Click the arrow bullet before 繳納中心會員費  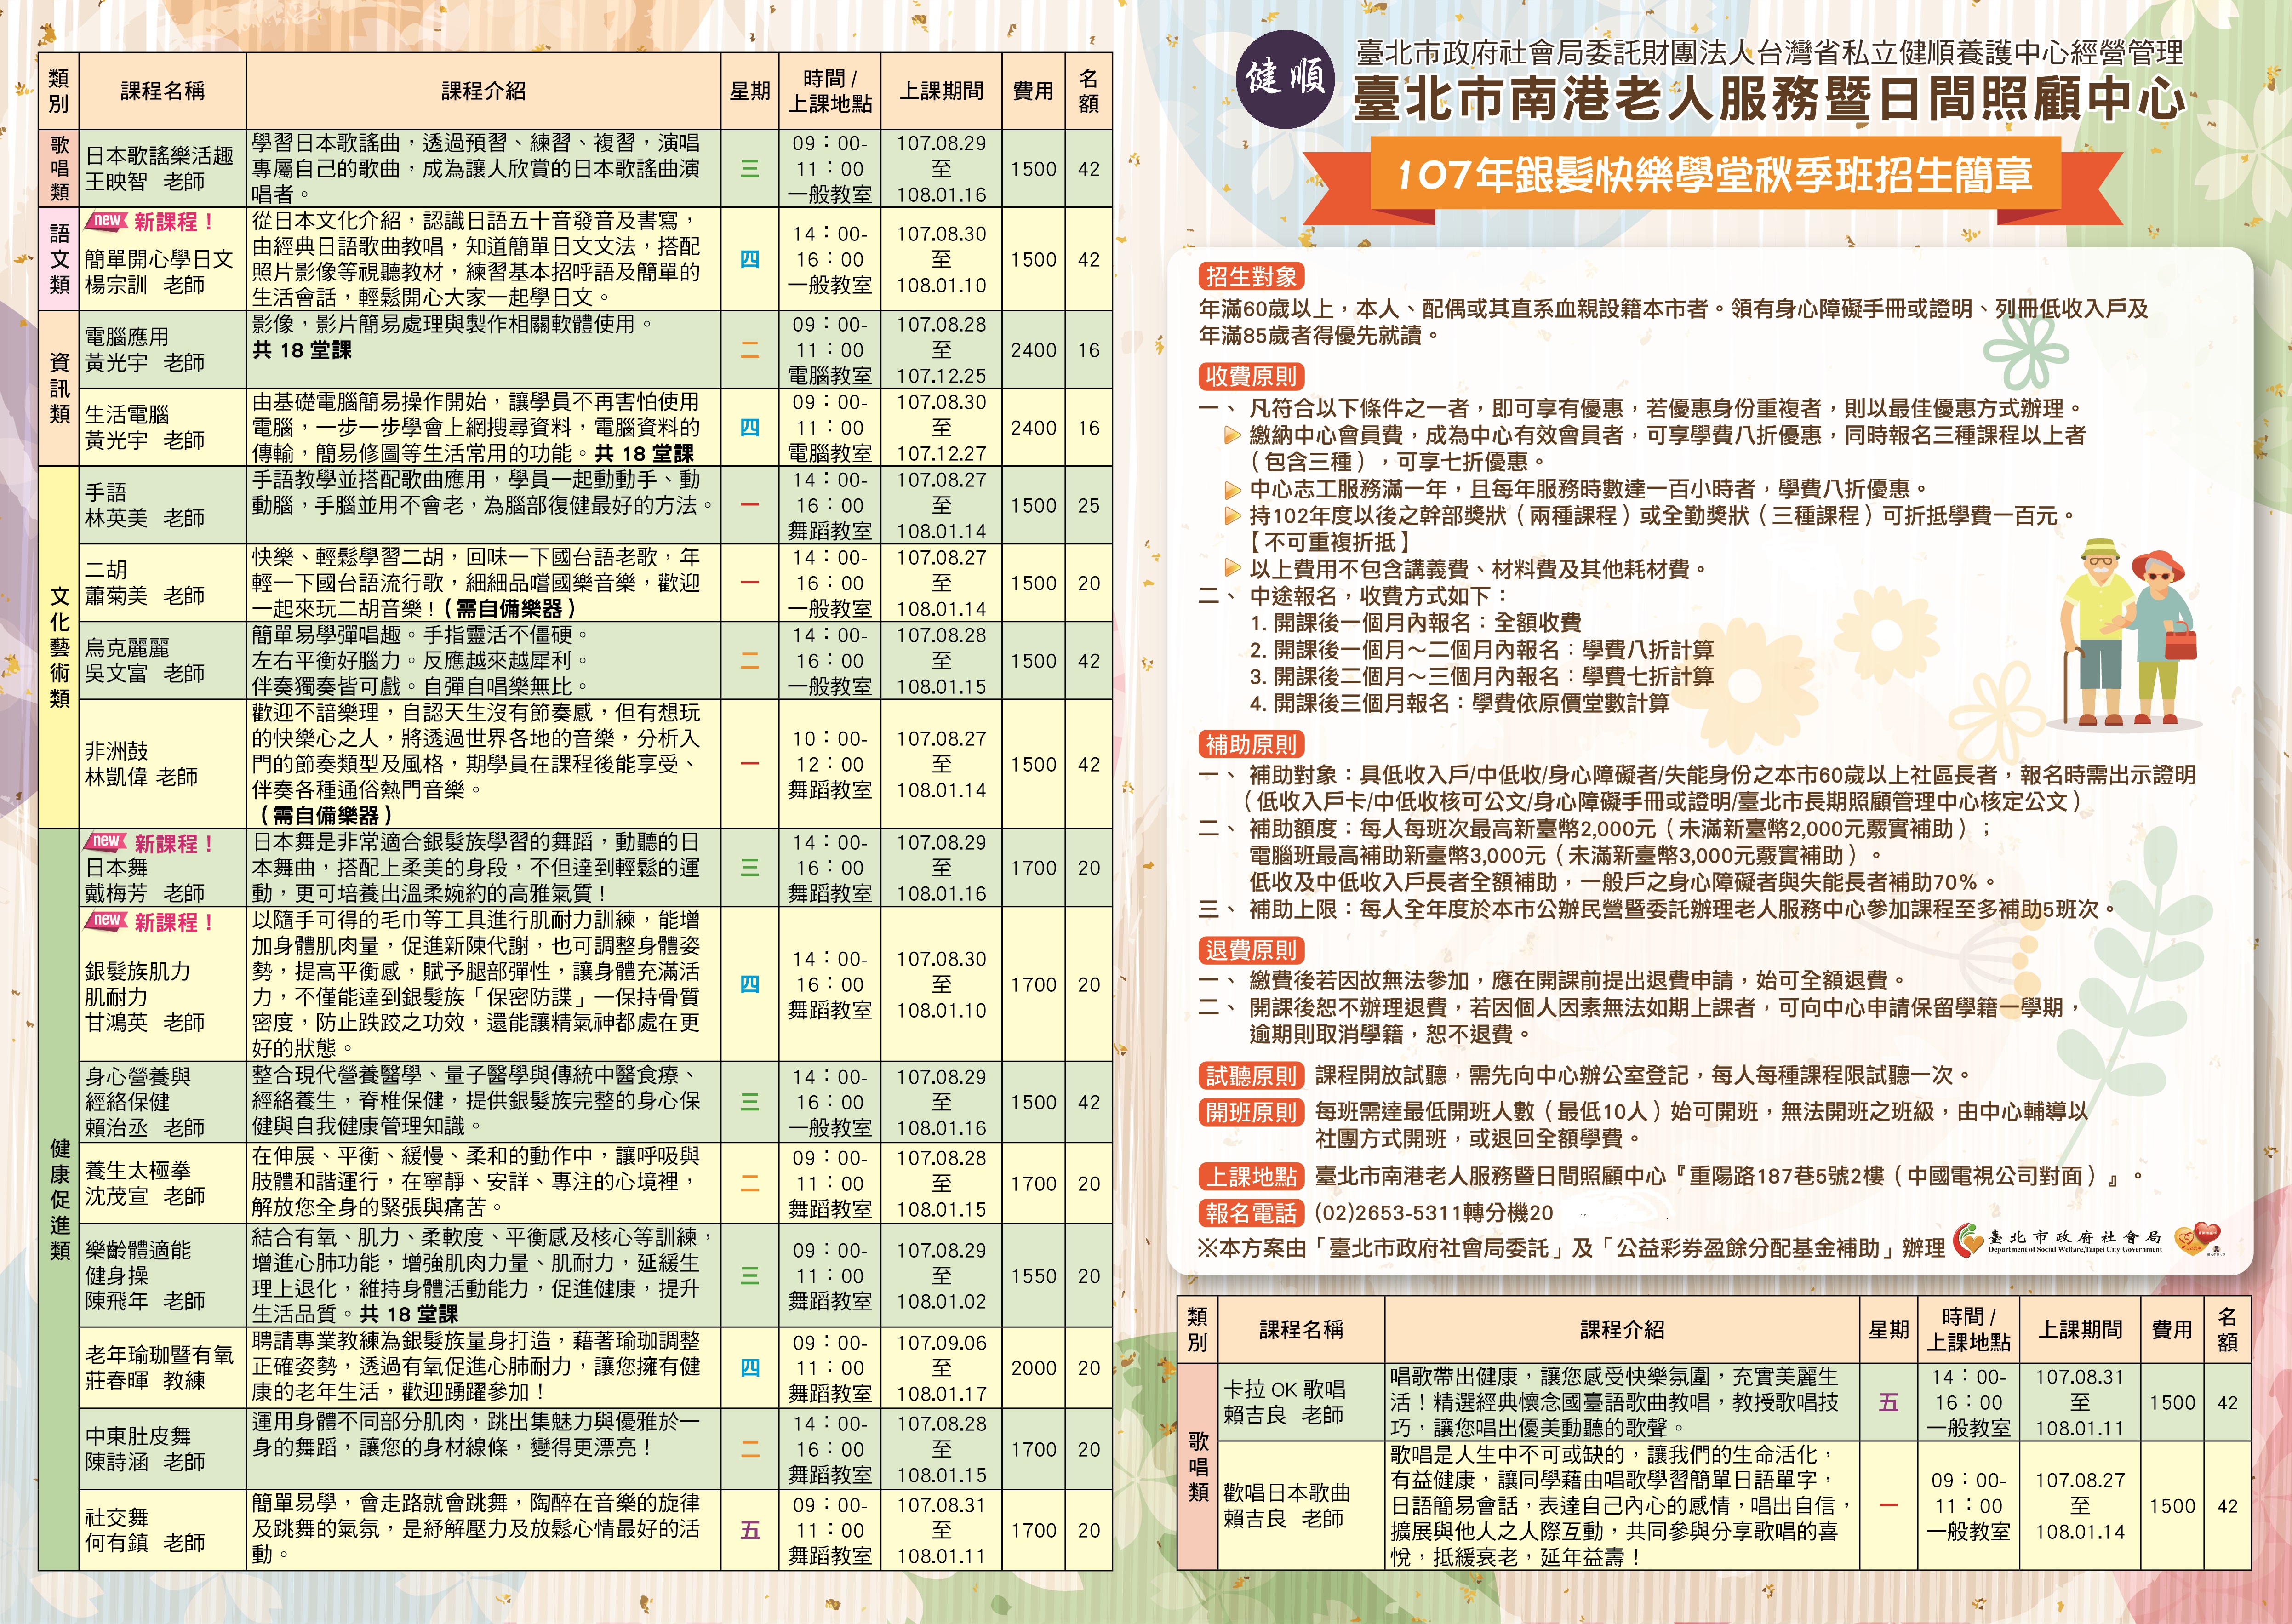click(x=1233, y=436)
